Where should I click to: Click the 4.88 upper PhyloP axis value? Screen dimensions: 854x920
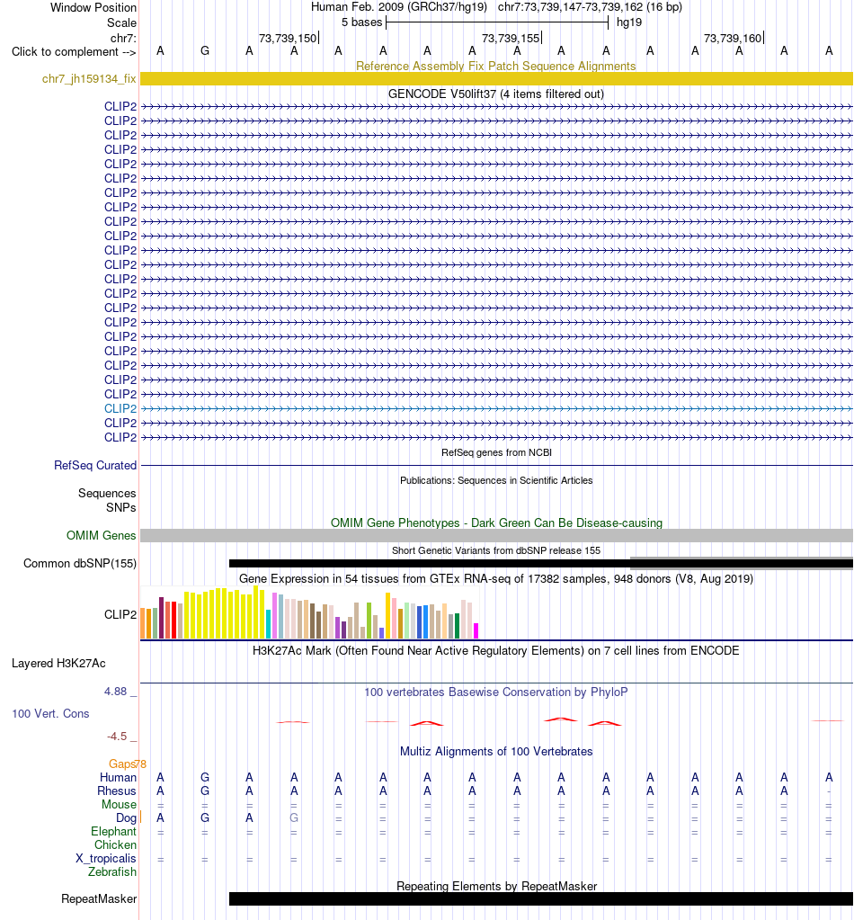tap(116, 692)
